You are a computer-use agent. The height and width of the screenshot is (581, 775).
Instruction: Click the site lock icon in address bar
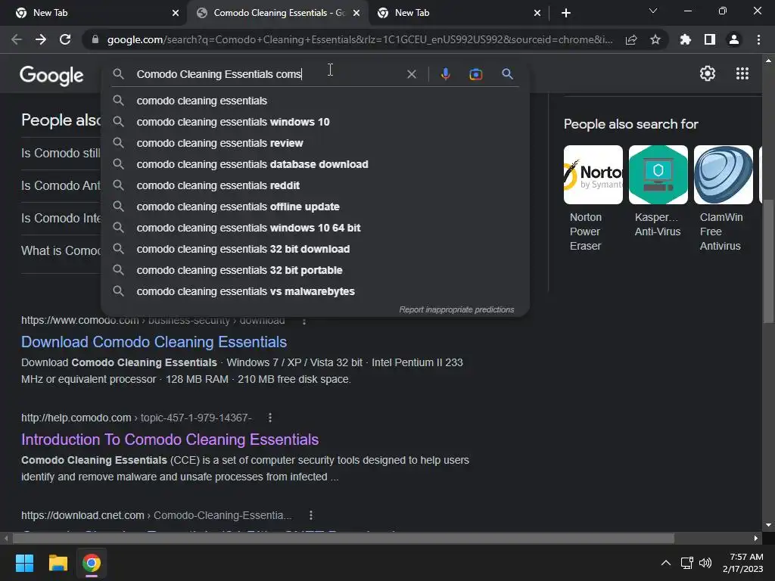[x=95, y=39]
